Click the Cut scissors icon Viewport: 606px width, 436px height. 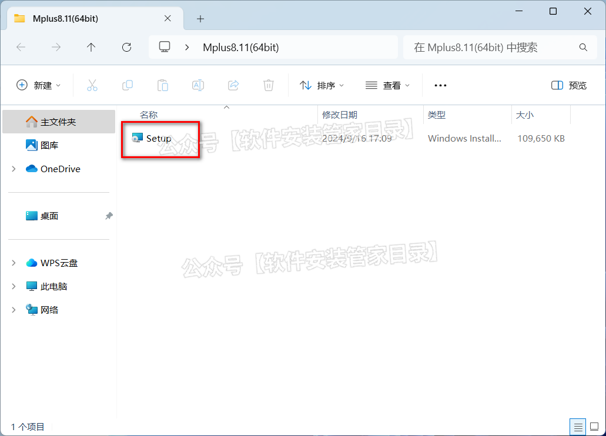pyautogui.click(x=92, y=85)
